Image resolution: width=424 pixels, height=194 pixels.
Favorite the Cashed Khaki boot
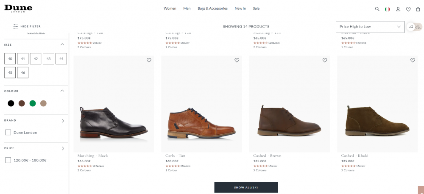click(413, 61)
